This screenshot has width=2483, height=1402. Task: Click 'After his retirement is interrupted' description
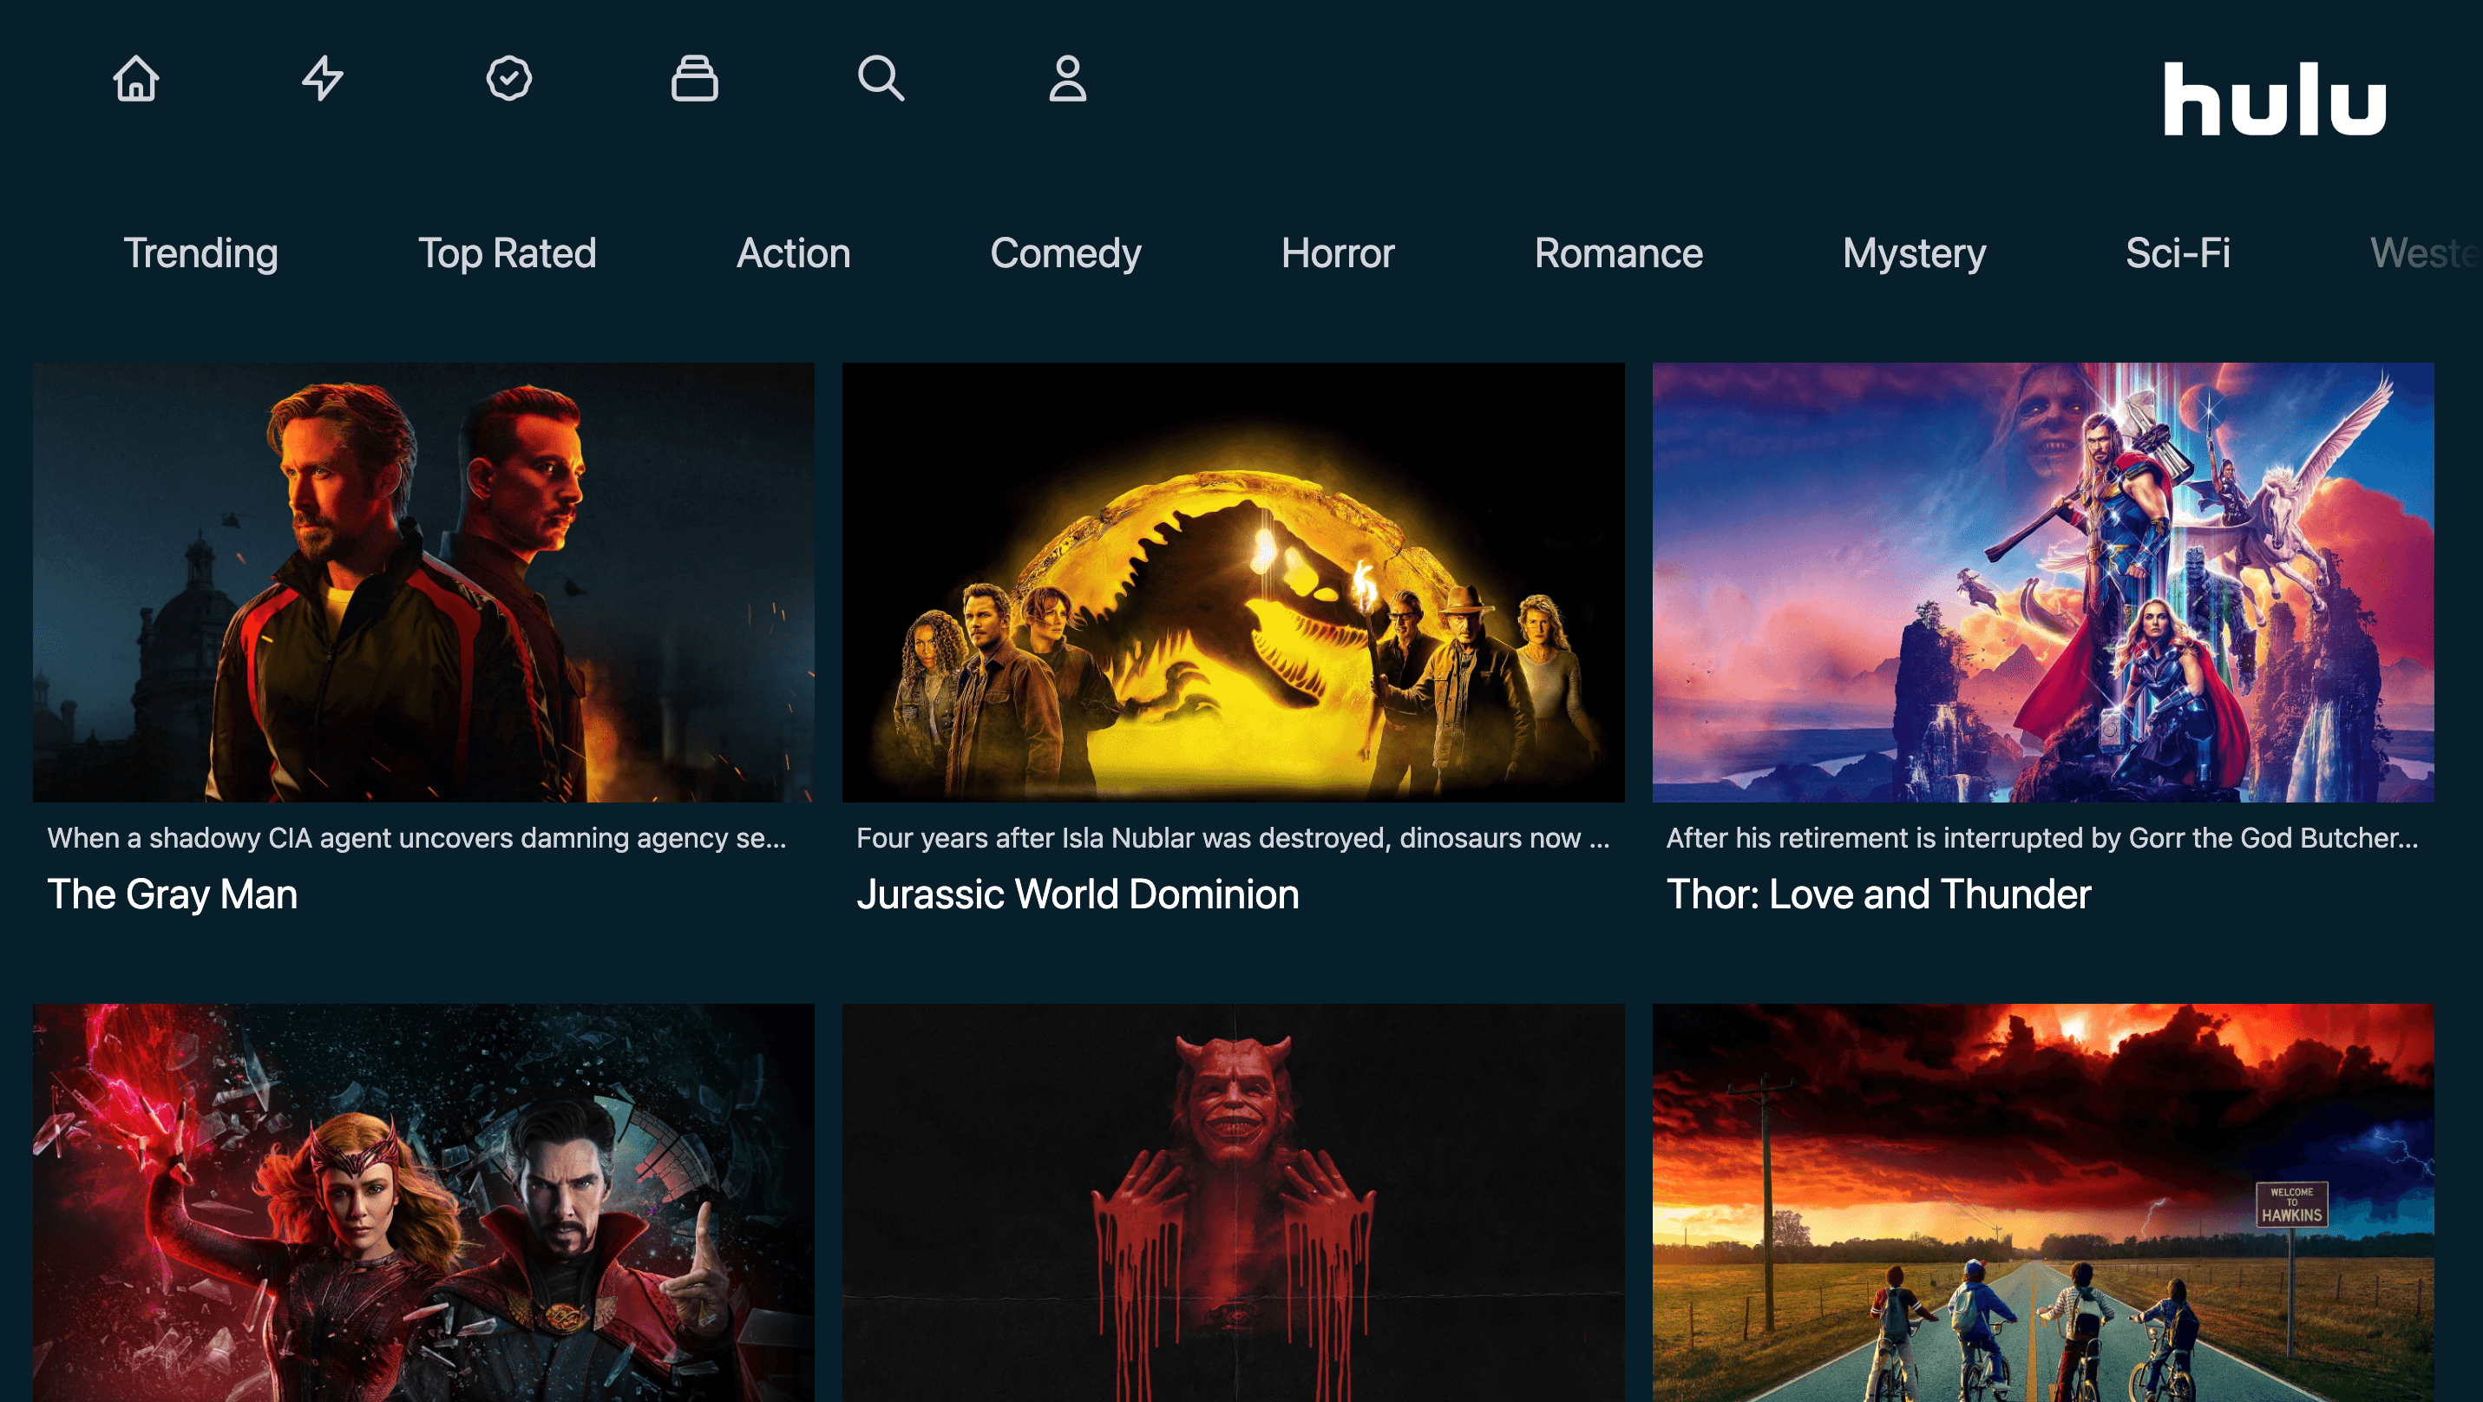coord(2042,837)
